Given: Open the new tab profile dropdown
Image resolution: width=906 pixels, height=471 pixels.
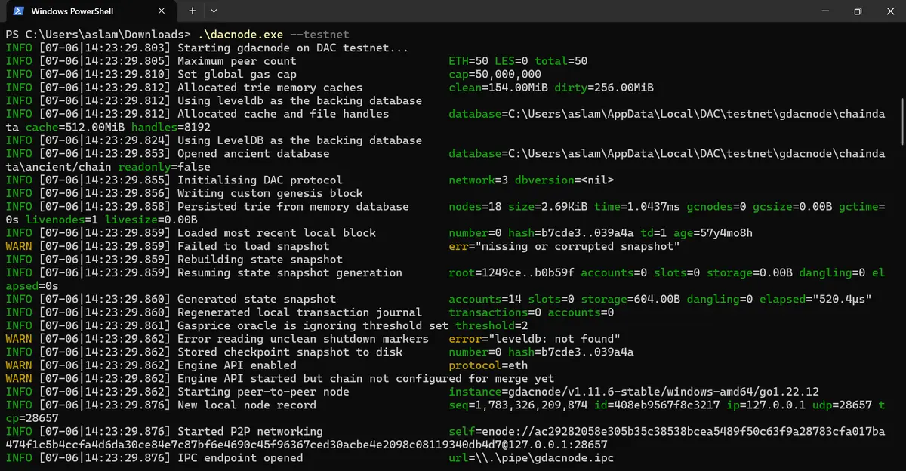Looking at the screenshot, I should click(214, 11).
